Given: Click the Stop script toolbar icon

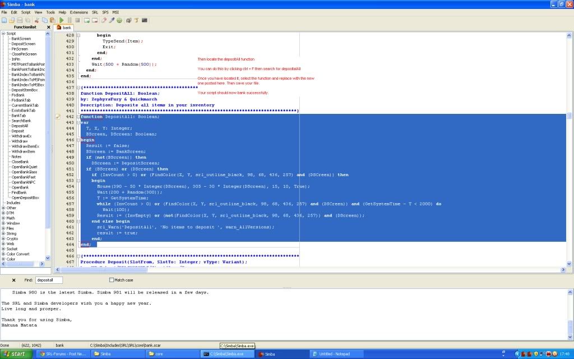Looking at the screenshot, I should [x=77, y=20].
